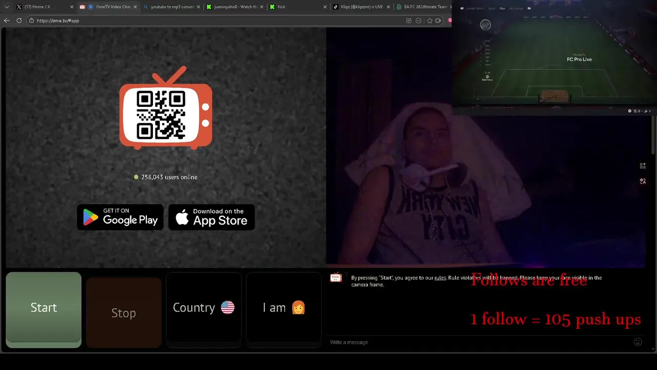Select the OmeTV Video Chat tab
Viewport: 657px width, 370px height.
pyautogui.click(x=108, y=7)
